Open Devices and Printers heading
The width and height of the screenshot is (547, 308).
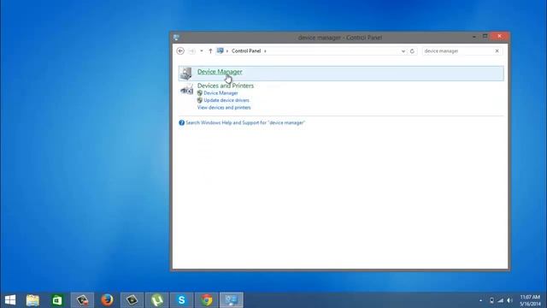(x=226, y=86)
